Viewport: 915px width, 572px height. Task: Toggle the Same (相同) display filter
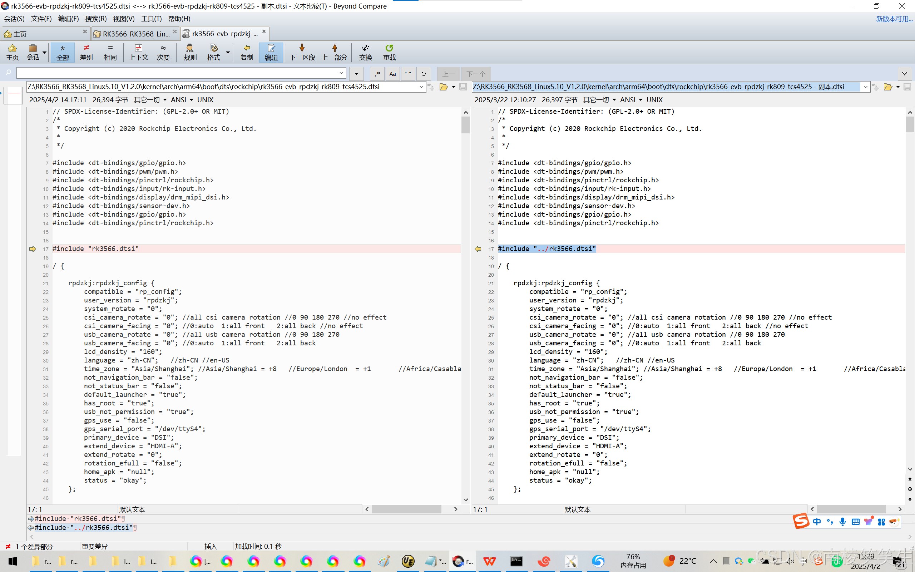[x=110, y=52]
